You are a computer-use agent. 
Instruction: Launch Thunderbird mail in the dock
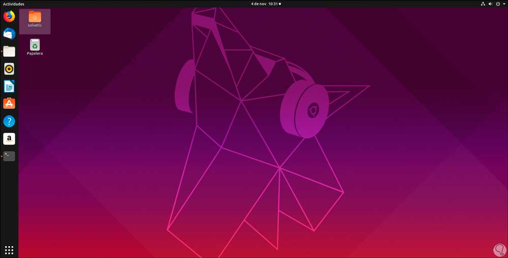pos(9,34)
